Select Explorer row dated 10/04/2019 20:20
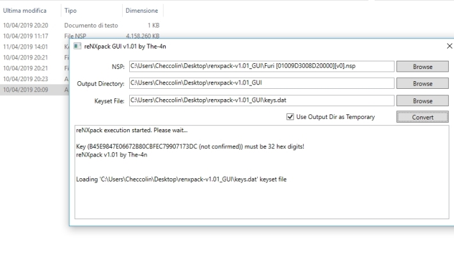 pos(81,26)
